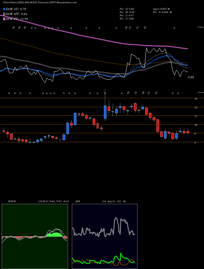Click the large red candlestick dropping from 10

tap(157, 126)
